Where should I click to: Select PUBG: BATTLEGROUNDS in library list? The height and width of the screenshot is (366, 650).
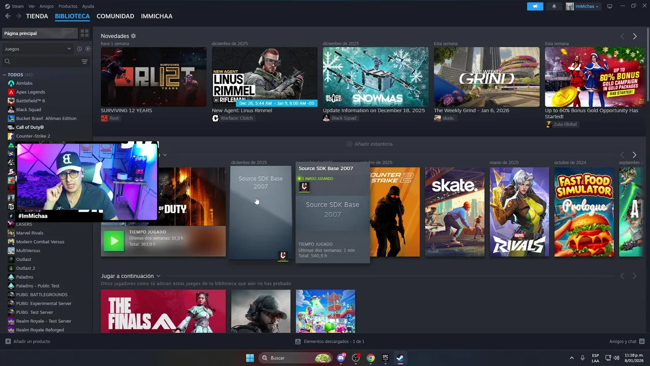point(42,294)
